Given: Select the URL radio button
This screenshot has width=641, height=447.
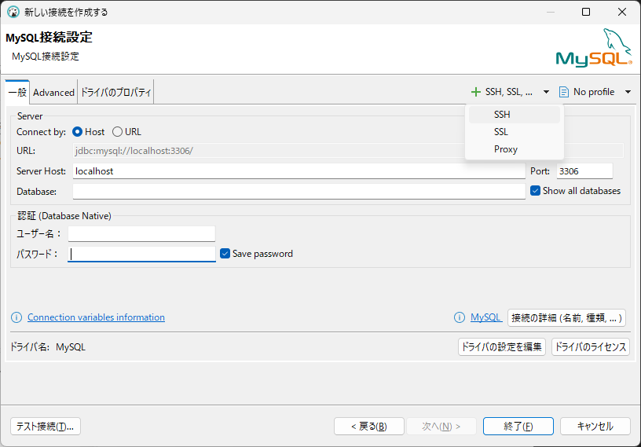Looking at the screenshot, I should [117, 132].
